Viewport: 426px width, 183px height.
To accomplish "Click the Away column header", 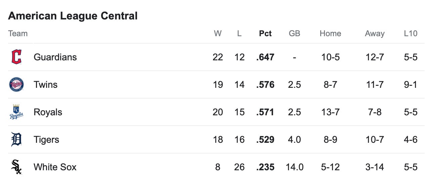I will click(375, 34).
